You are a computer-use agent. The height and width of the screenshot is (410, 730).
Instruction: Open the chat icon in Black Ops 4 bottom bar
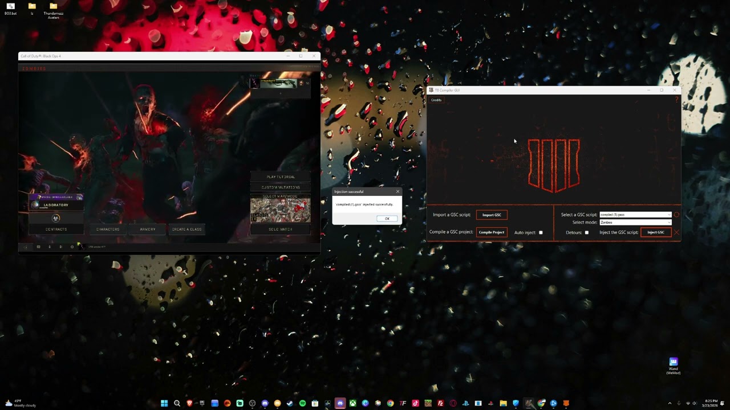[x=38, y=247]
